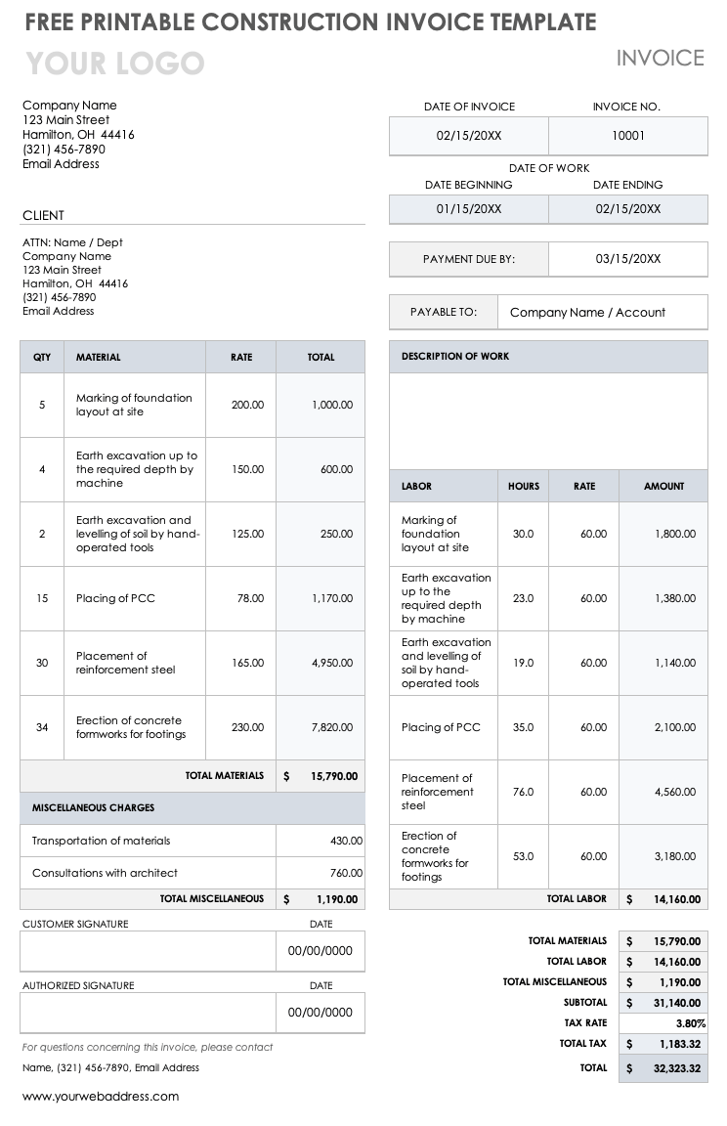The height and width of the screenshot is (1126, 727).
Task: Click the empty description of work area
Action: (548, 420)
